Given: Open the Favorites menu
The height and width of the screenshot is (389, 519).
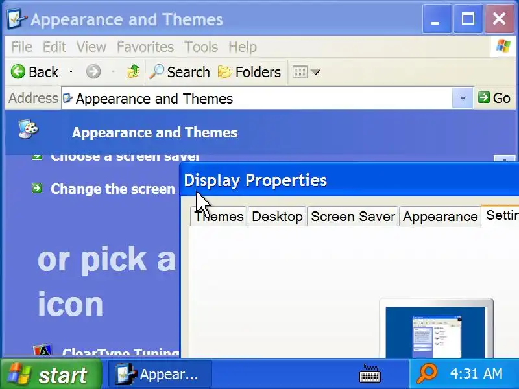Looking at the screenshot, I should click(x=145, y=47).
